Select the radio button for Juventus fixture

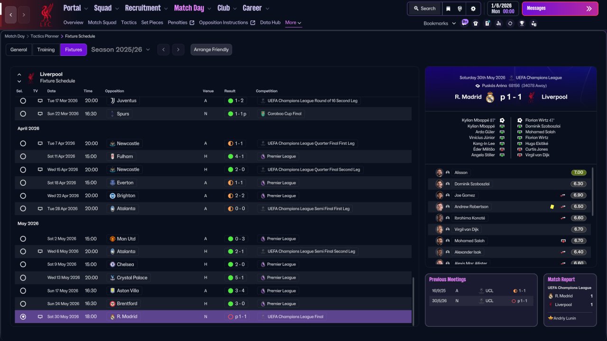point(23,101)
